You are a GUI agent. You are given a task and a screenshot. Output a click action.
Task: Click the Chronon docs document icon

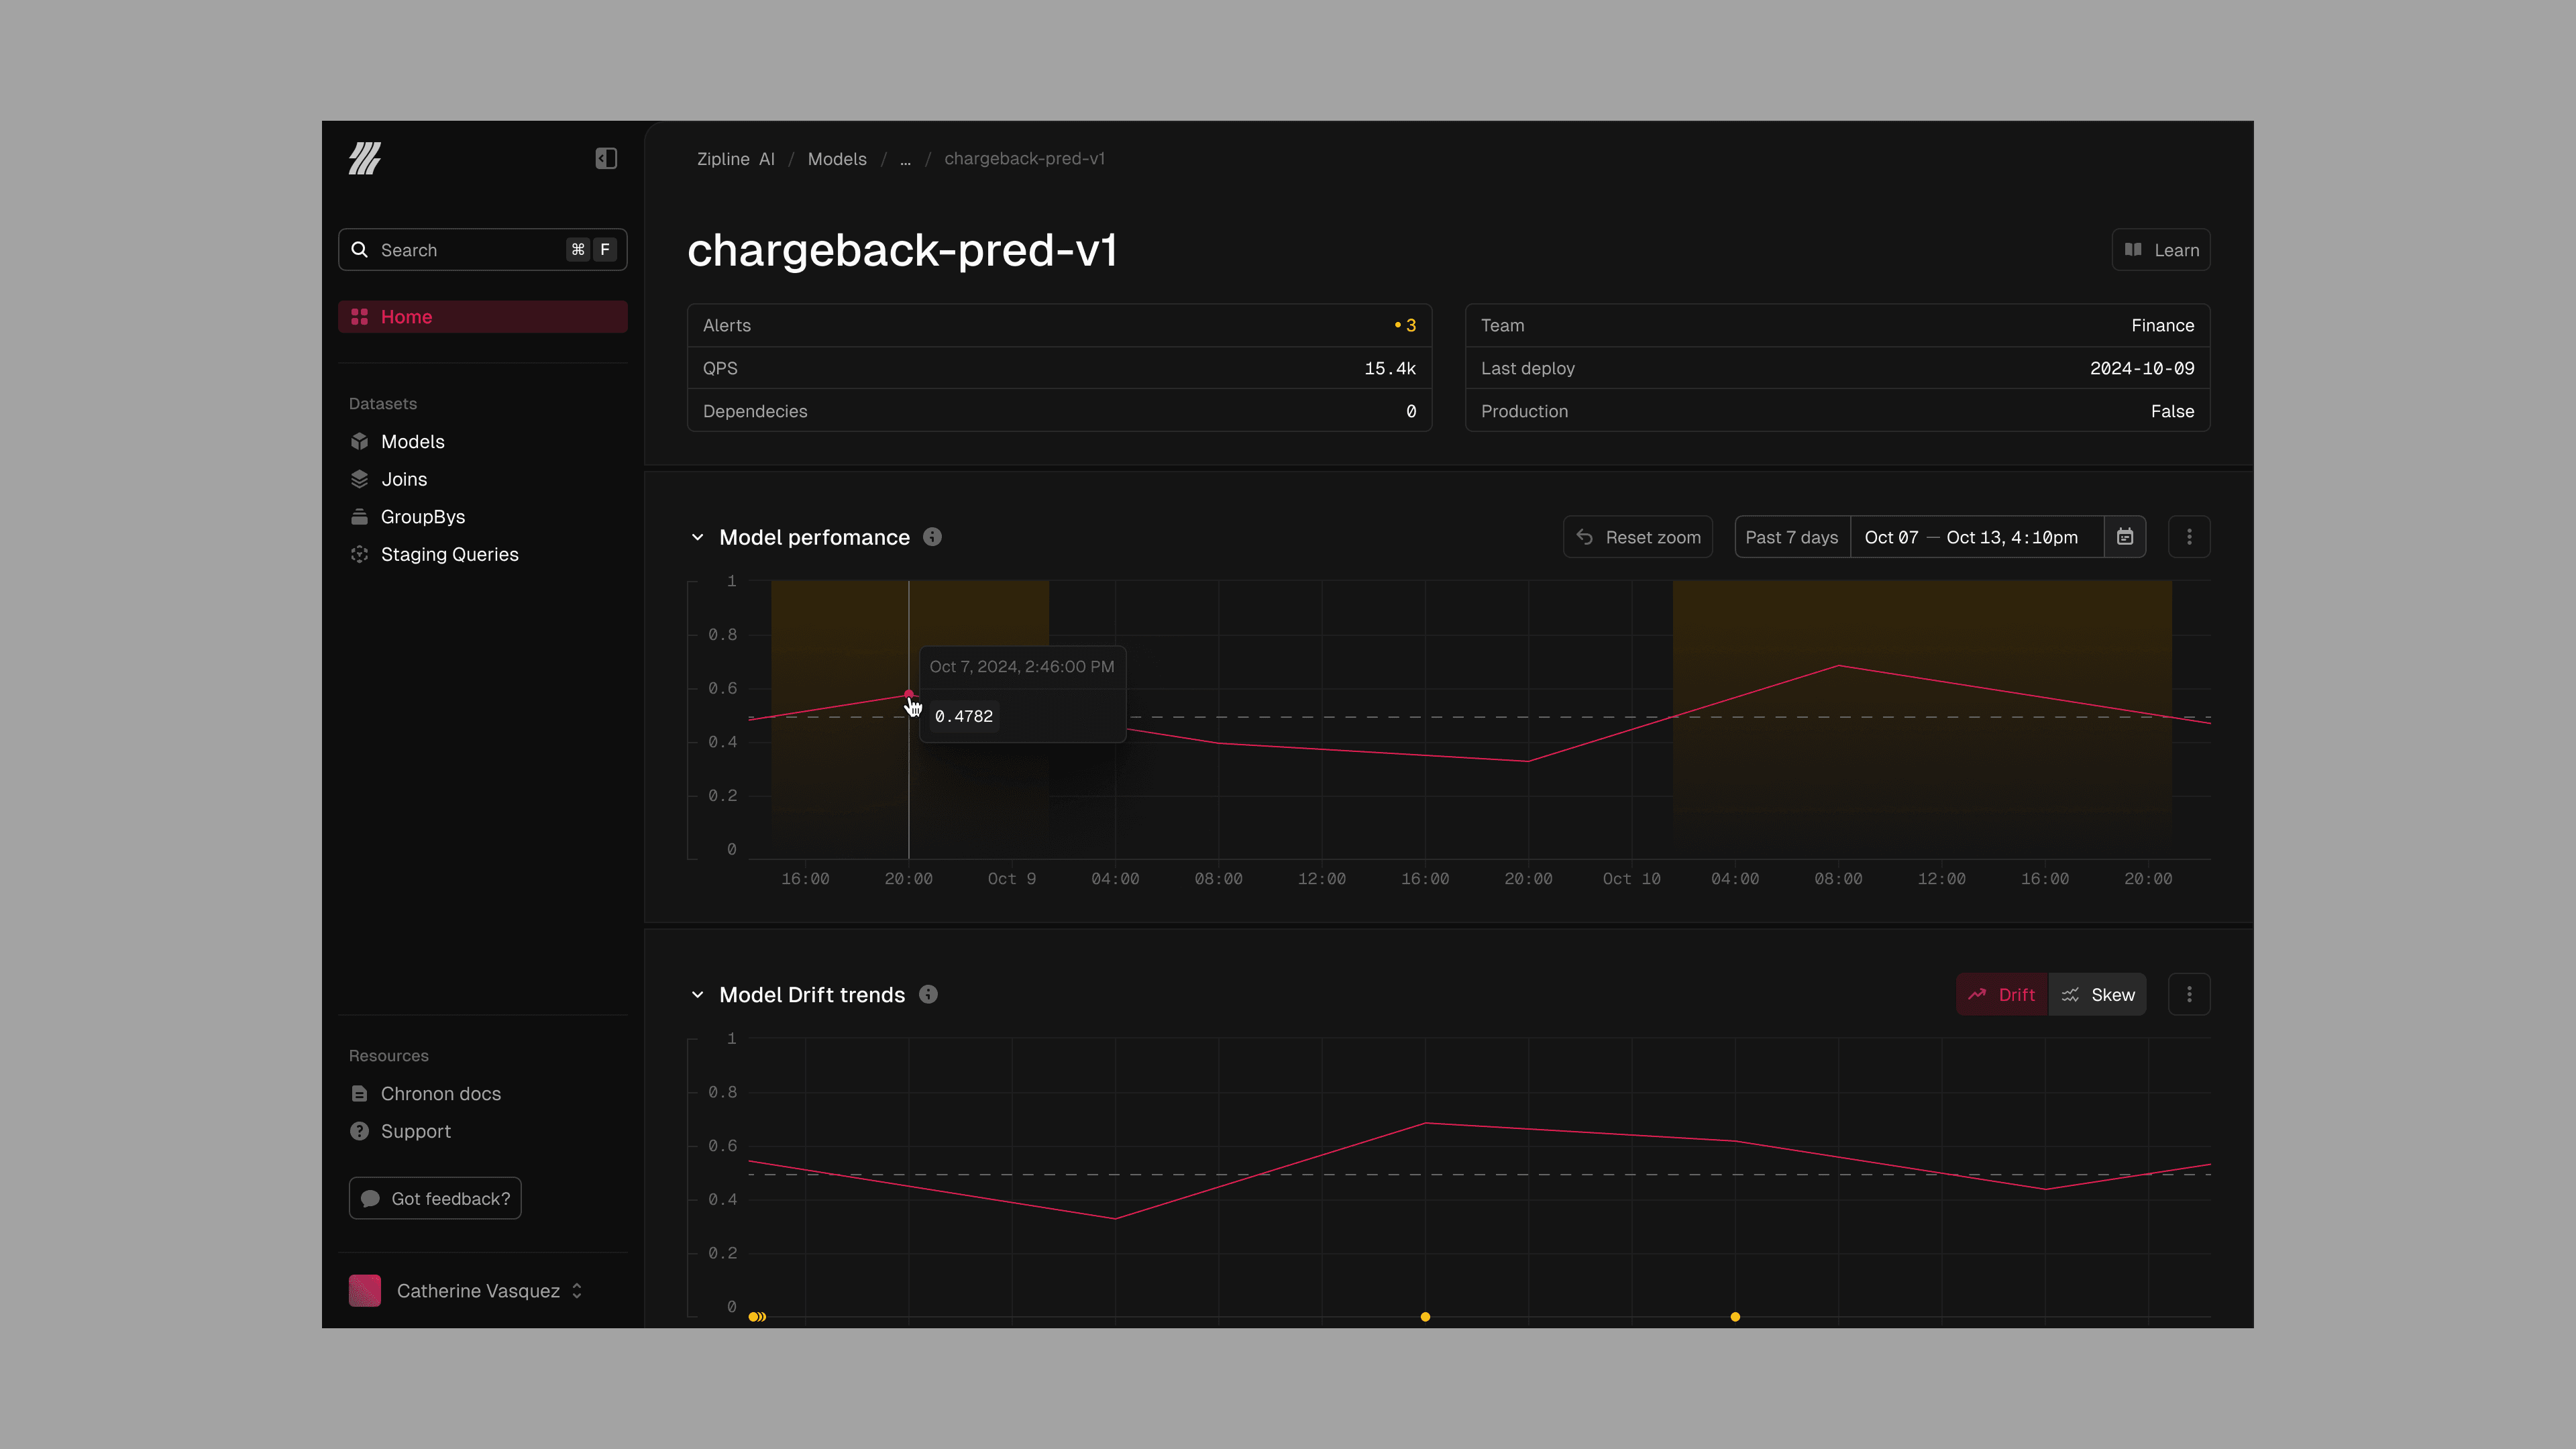[x=360, y=1094]
